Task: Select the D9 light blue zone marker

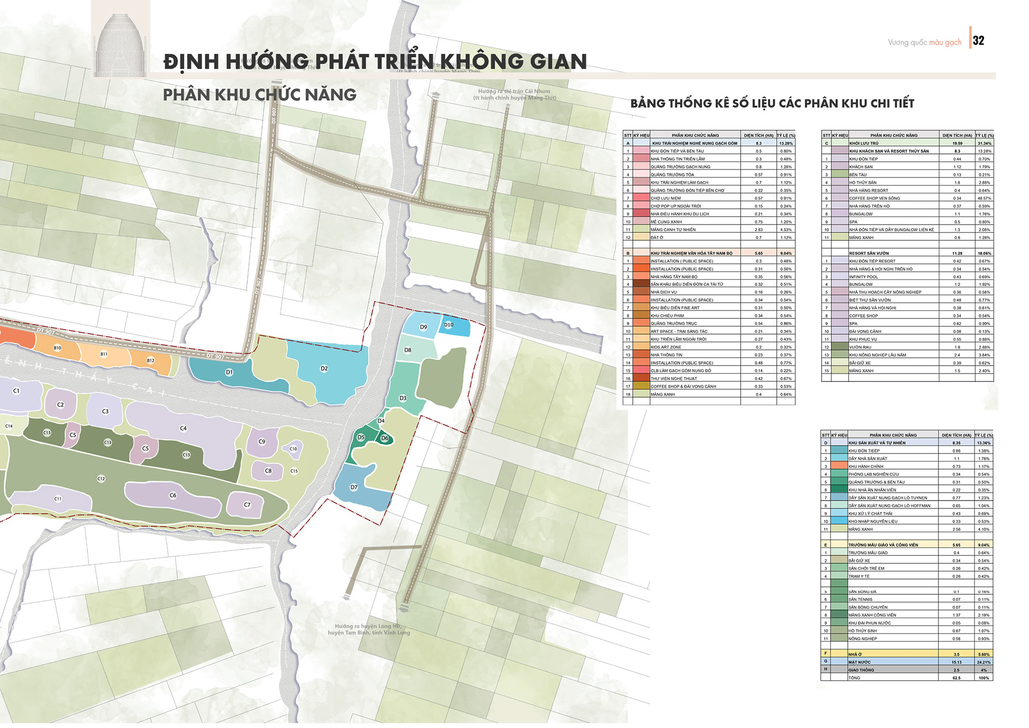Action: tap(423, 327)
